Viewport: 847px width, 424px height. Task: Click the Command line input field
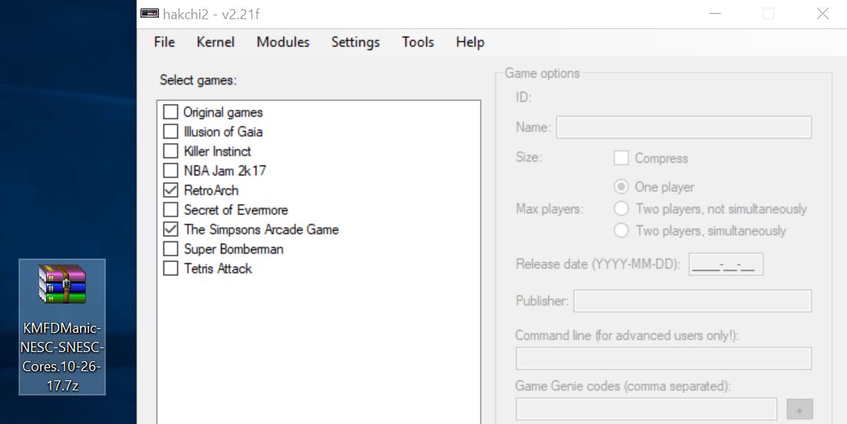(663, 359)
